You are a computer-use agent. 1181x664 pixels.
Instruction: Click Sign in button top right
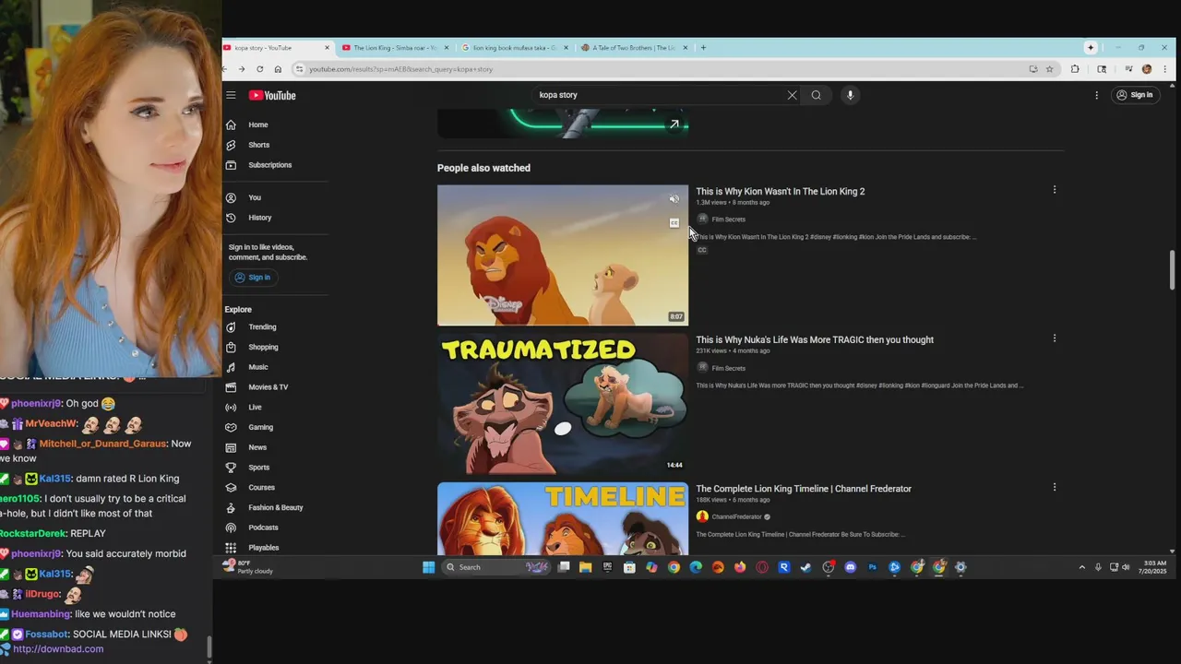click(1134, 95)
